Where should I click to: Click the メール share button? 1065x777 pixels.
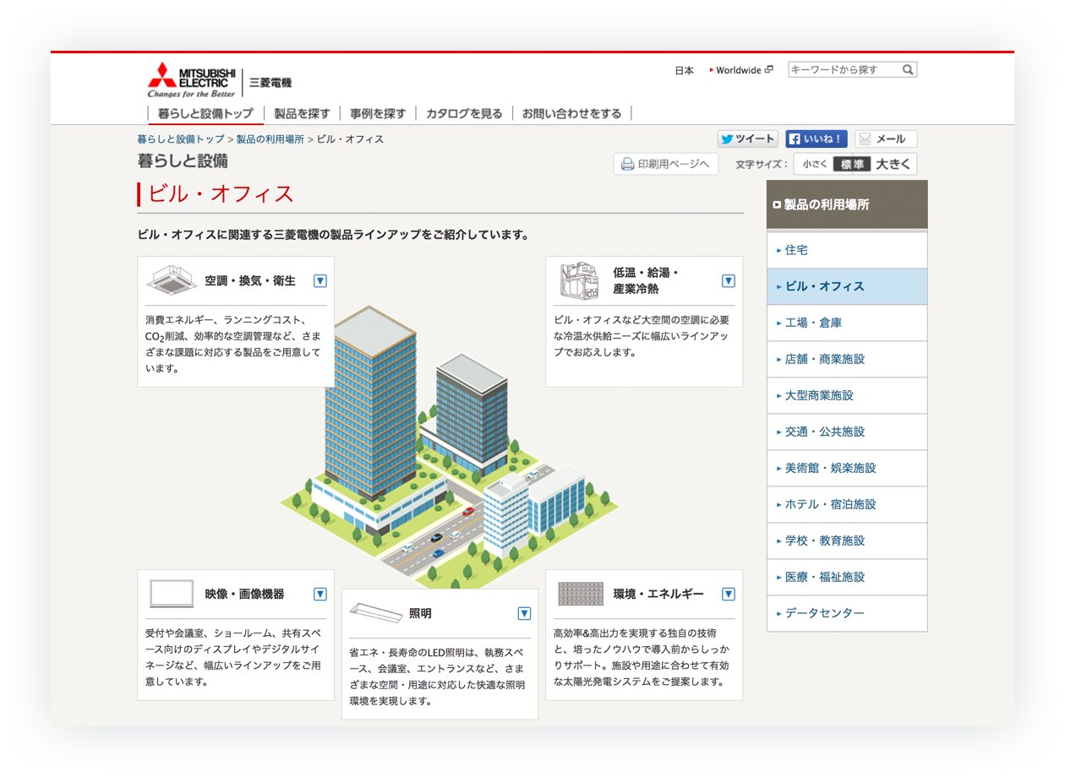(886, 139)
